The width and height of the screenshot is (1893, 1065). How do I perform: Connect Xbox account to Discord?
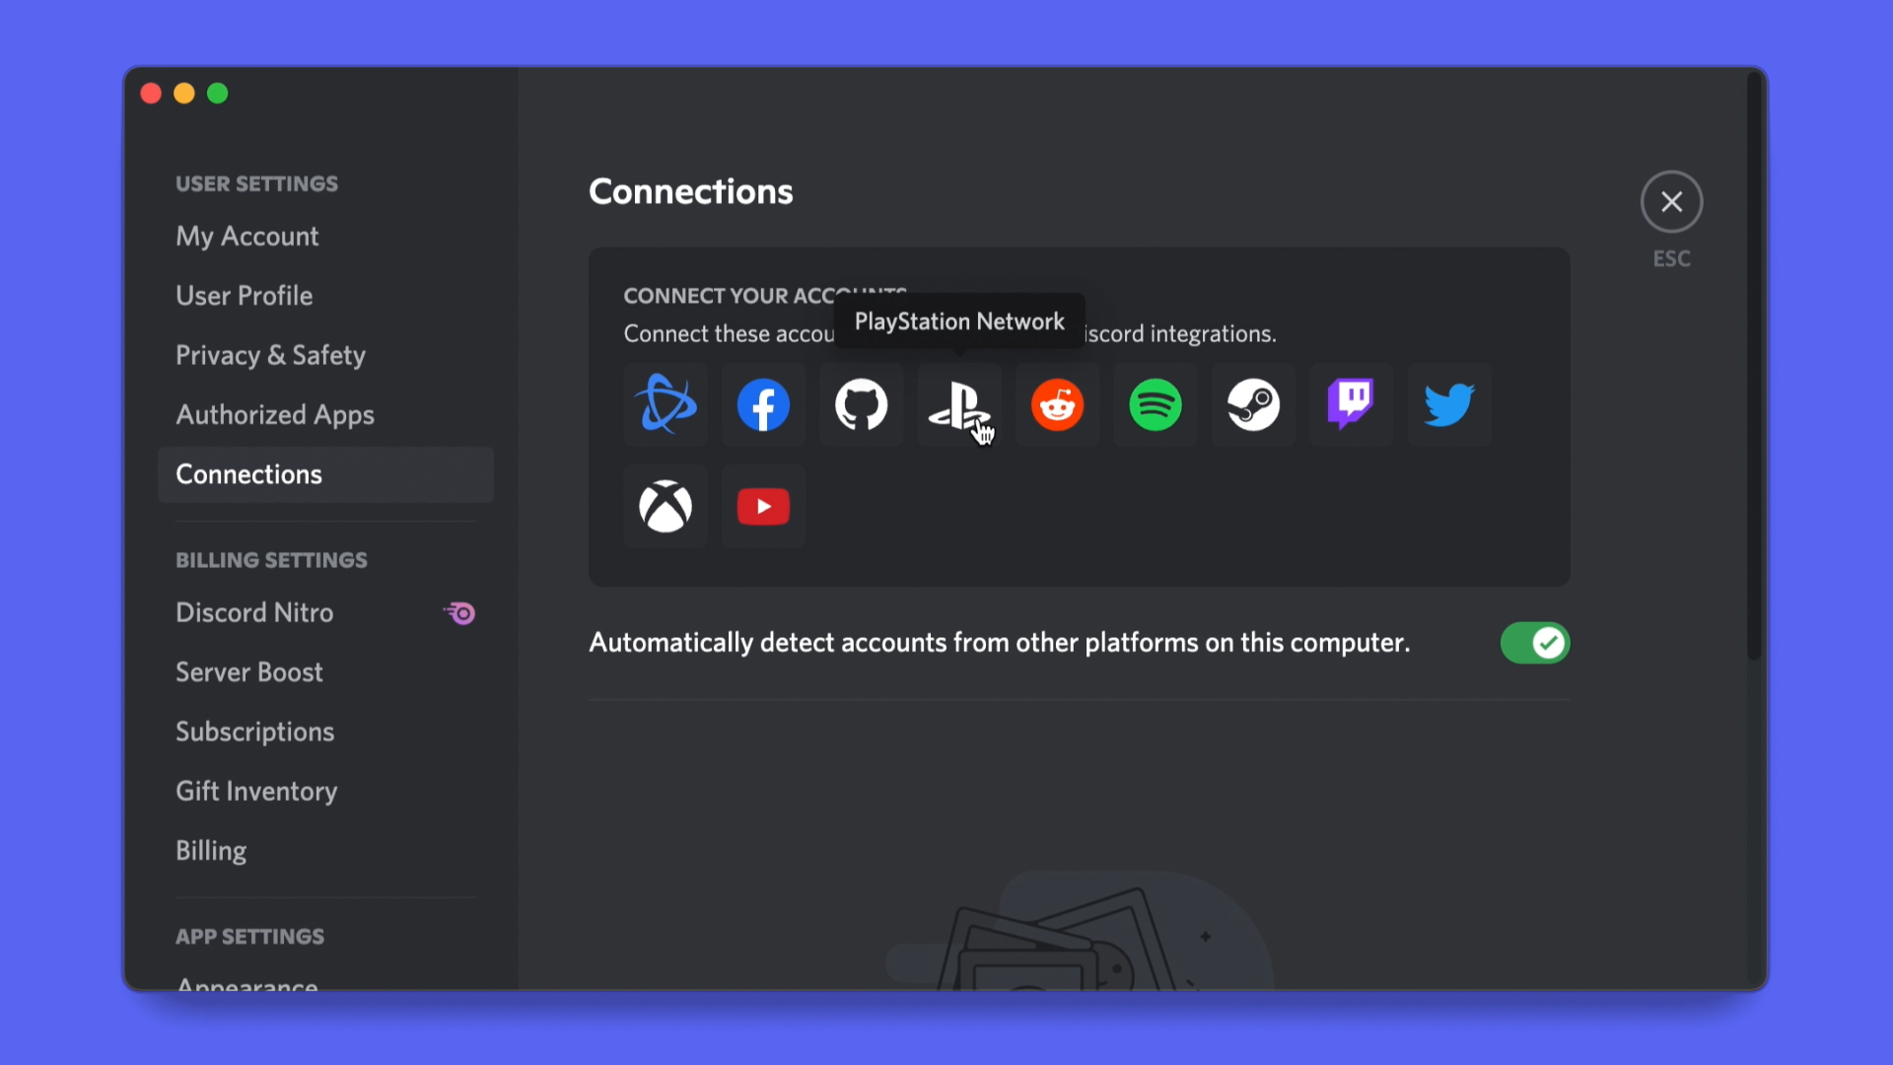pyautogui.click(x=665, y=506)
